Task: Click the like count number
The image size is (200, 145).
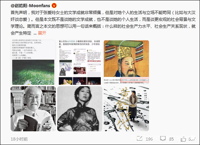Action: point(192,139)
